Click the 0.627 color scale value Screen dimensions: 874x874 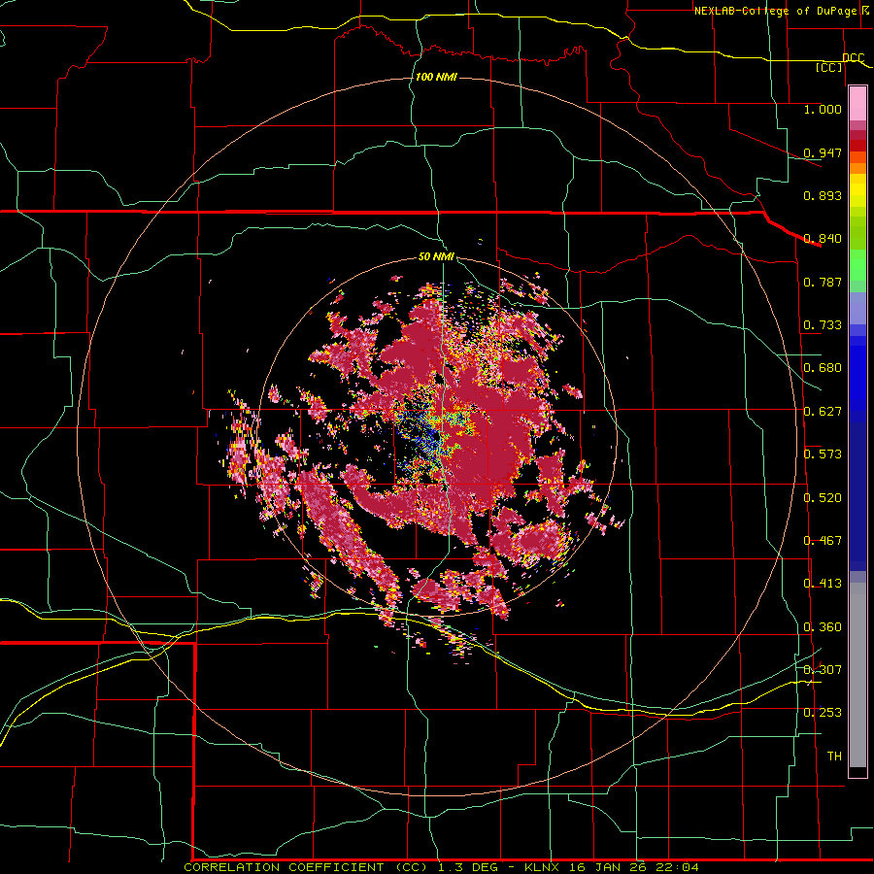(823, 412)
